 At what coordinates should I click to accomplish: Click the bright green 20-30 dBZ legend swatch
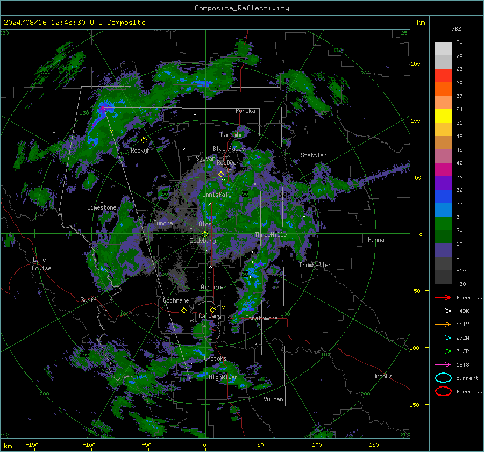pos(443,223)
